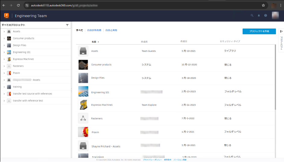
Task: Open プライバシー ポリシー footer link
Action: point(152,160)
